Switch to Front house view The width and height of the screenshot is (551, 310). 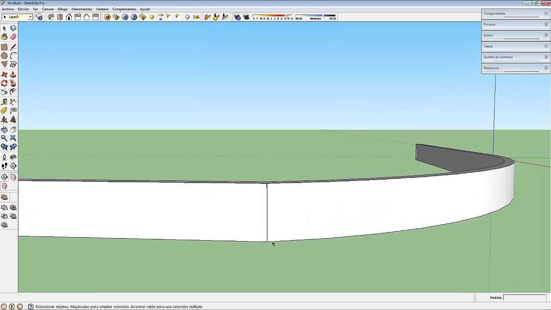(69, 17)
